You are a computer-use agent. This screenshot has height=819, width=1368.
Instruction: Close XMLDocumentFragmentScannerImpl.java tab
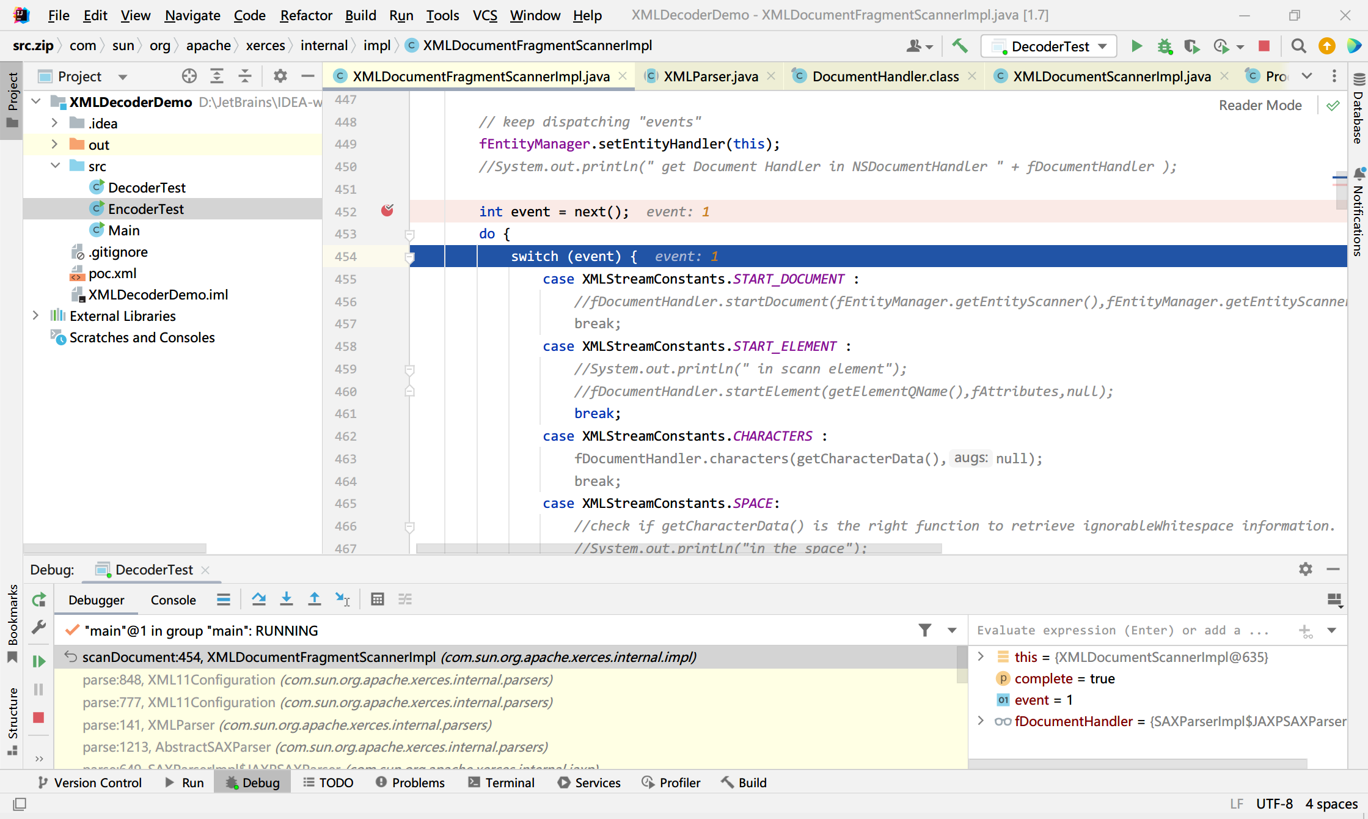click(623, 76)
